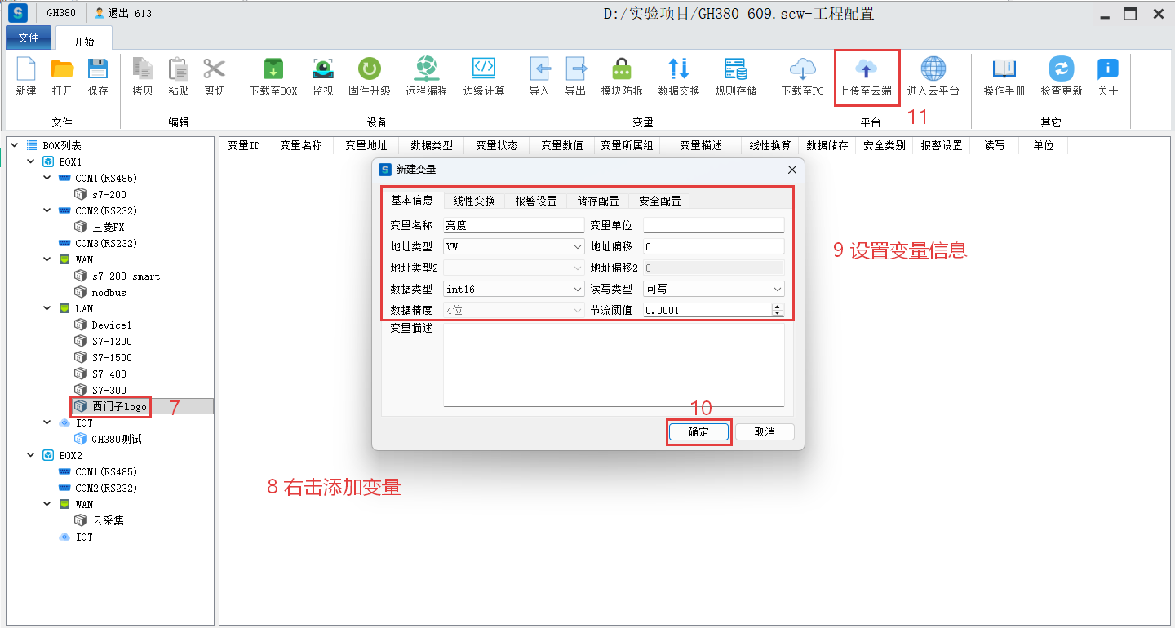Click the 拷贝 copy icon
Image resolution: width=1175 pixels, height=628 pixels.
143,69
